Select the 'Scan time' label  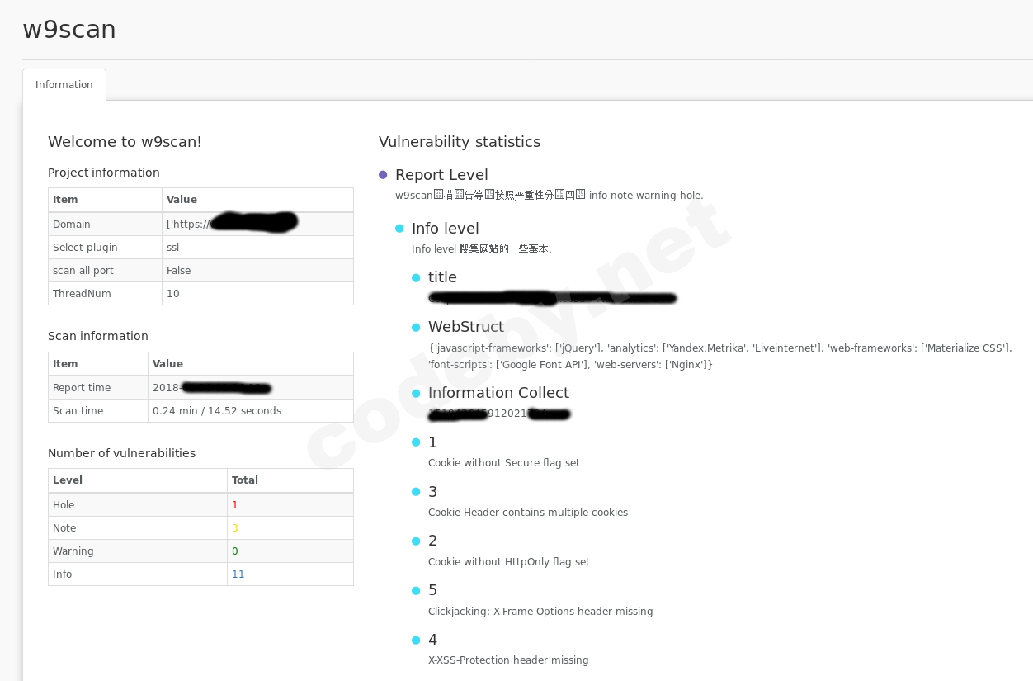pyautogui.click(x=78, y=411)
